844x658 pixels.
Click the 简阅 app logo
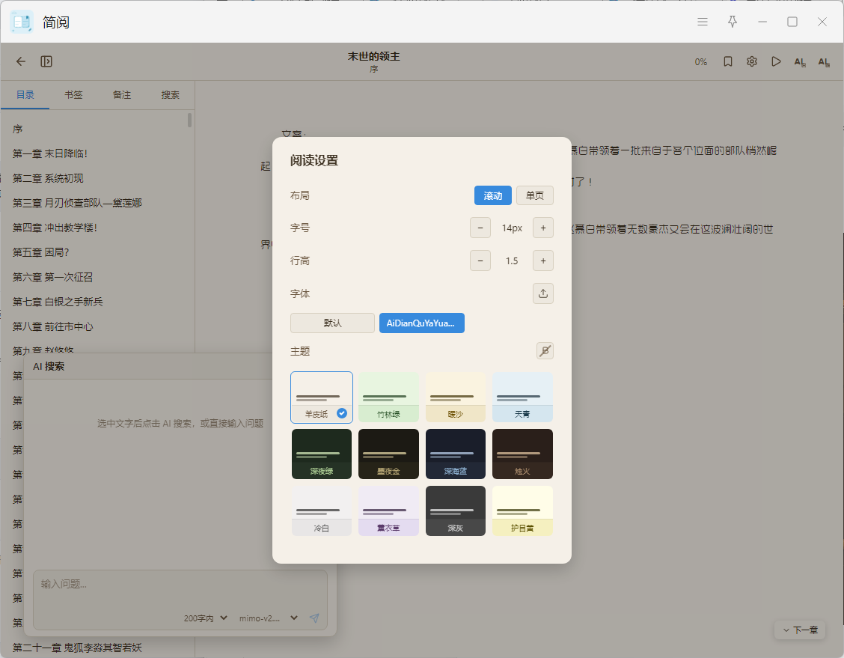click(x=22, y=22)
